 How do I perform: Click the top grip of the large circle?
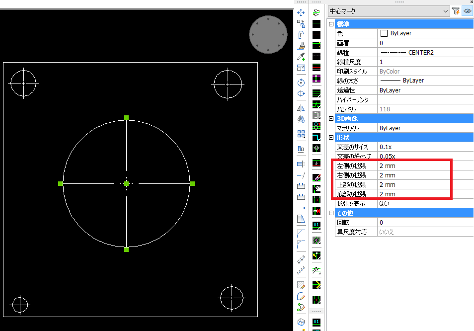[x=126, y=118]
